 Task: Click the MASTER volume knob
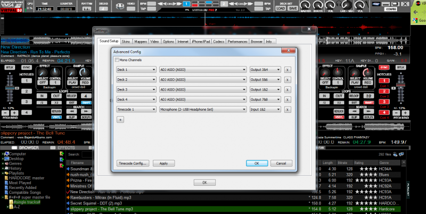(x=305, y=5)
